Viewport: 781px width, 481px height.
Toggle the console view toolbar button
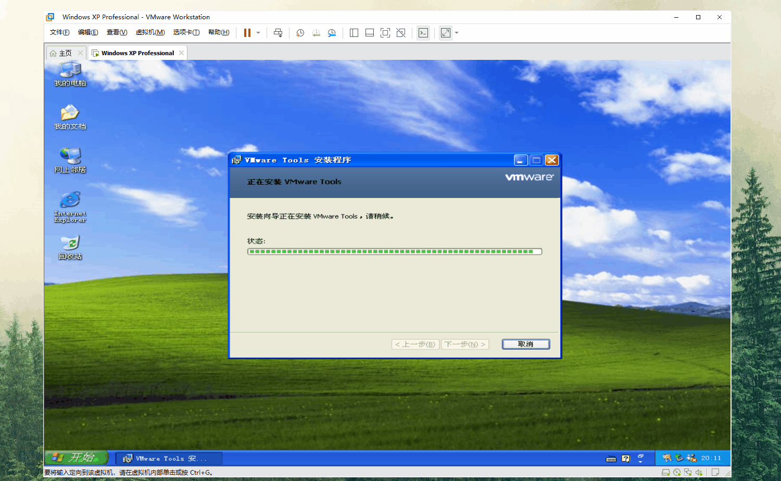coord(423,33)
